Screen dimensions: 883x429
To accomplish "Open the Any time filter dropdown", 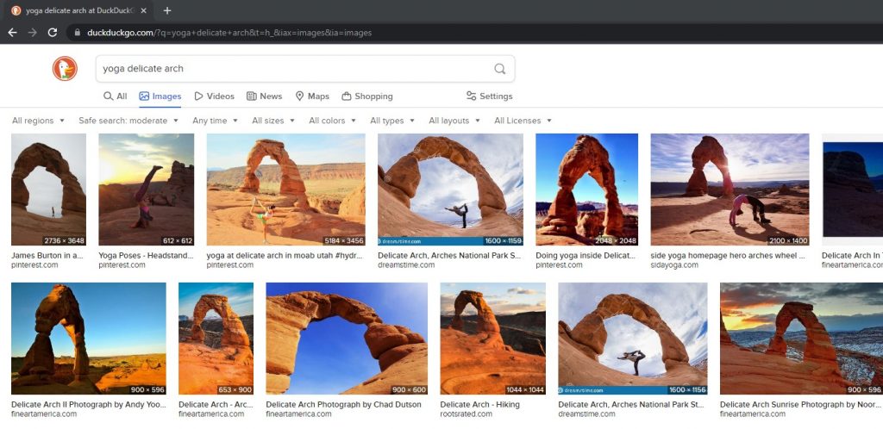I will coord(215,121).
